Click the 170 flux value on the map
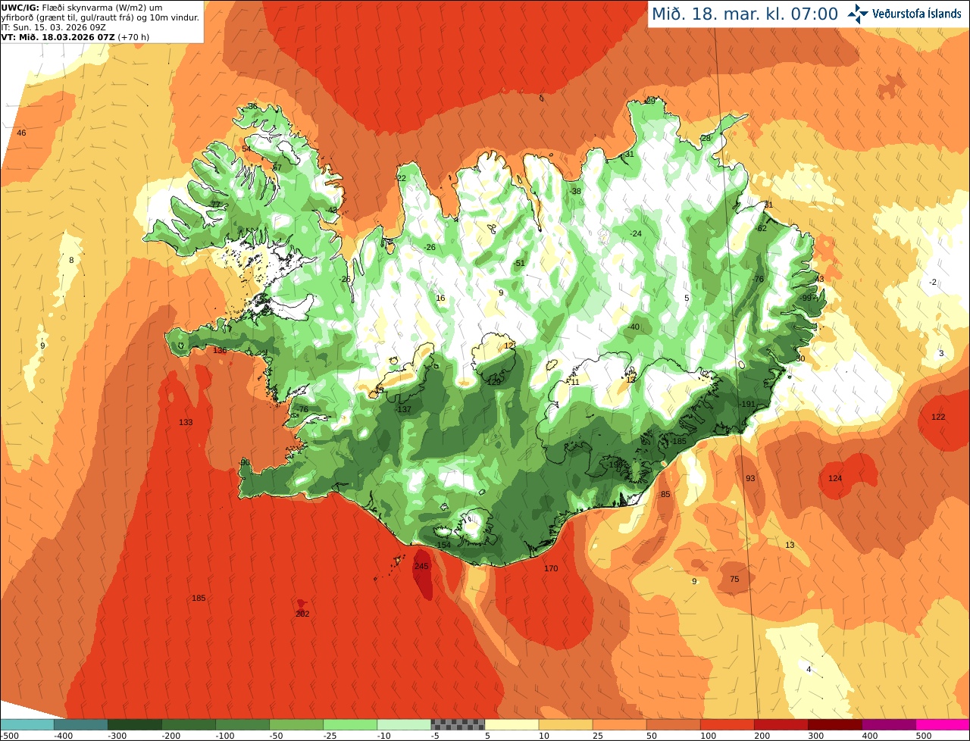This screenshot has height=741, width=970. (x=551, y=568)
